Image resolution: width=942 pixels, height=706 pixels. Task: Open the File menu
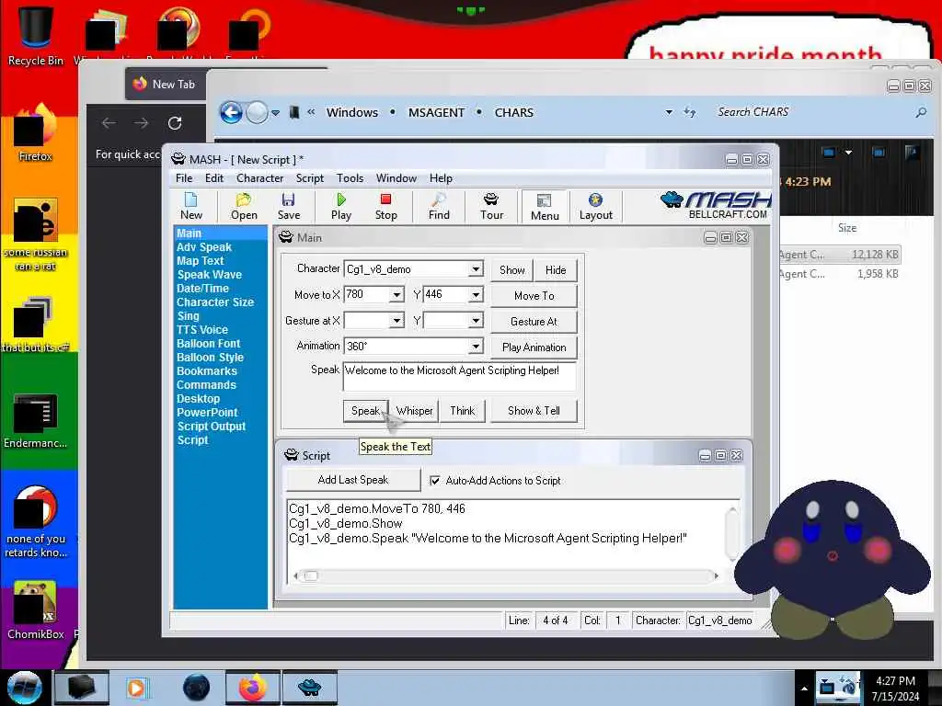tap(184, 178)
